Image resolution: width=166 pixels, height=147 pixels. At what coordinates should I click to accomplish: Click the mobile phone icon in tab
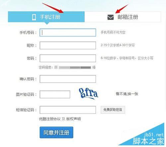34,17
